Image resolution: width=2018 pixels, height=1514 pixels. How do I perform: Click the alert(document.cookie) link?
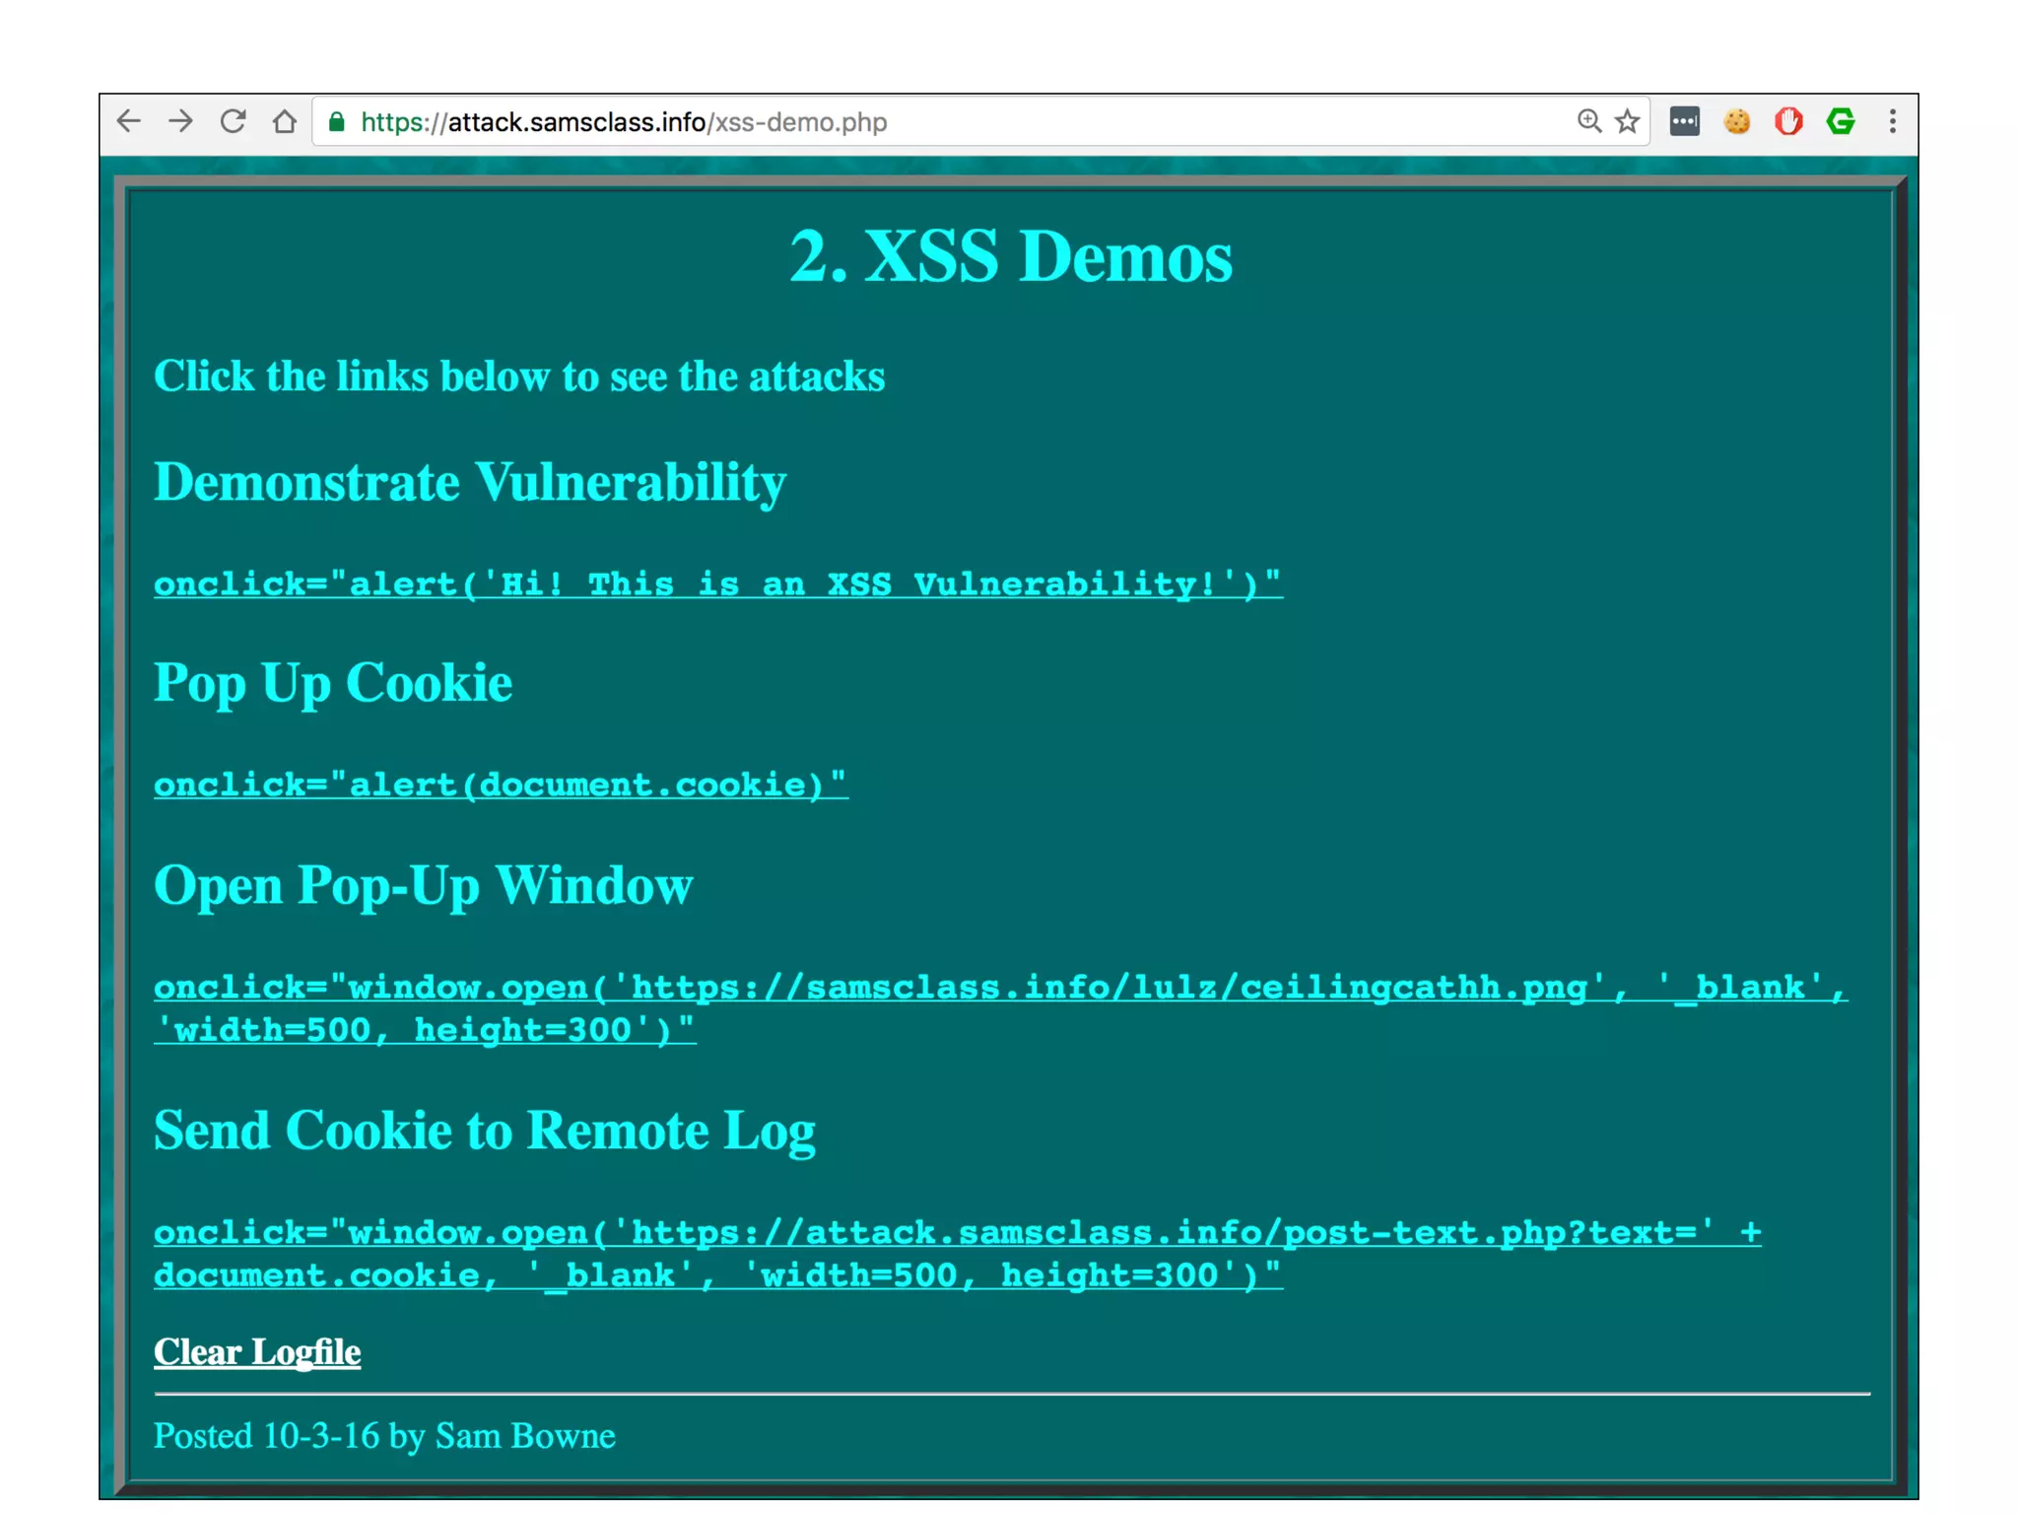[x=500, y=785]
